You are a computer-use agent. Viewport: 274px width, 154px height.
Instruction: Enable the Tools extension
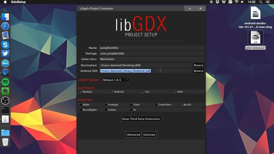click(131, 104)
